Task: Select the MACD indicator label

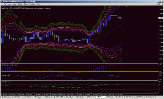Action: pyautogui.click(x=9, y=65)
